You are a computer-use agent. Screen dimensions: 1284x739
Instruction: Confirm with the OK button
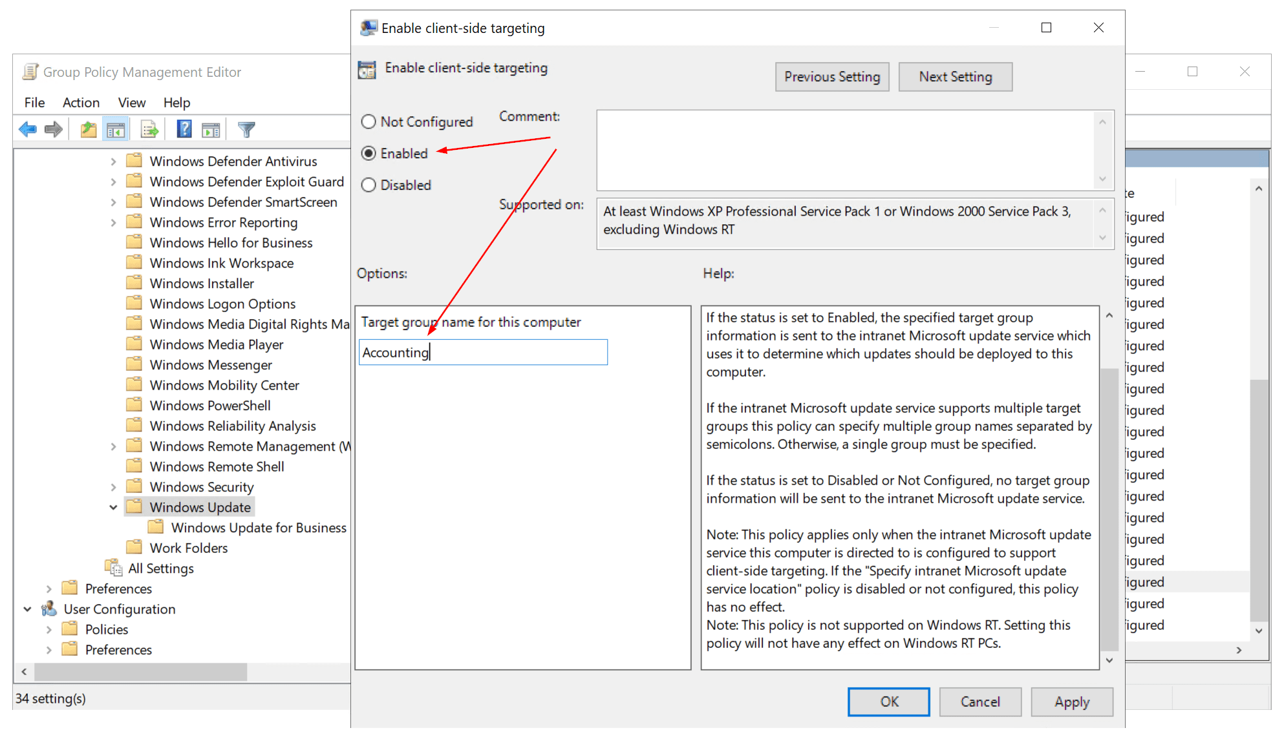pos(889,702)
